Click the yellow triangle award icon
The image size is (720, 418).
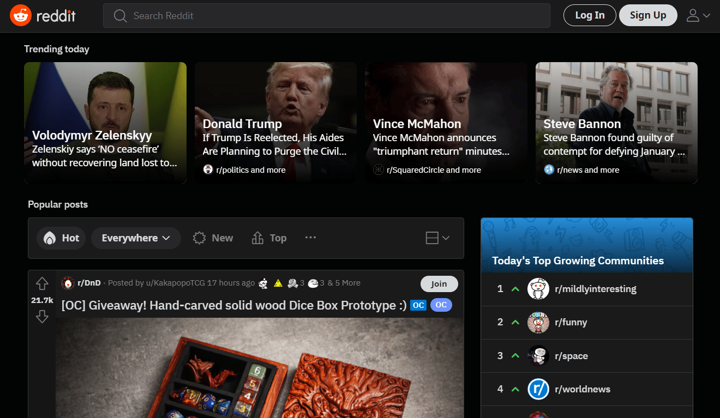278,283
